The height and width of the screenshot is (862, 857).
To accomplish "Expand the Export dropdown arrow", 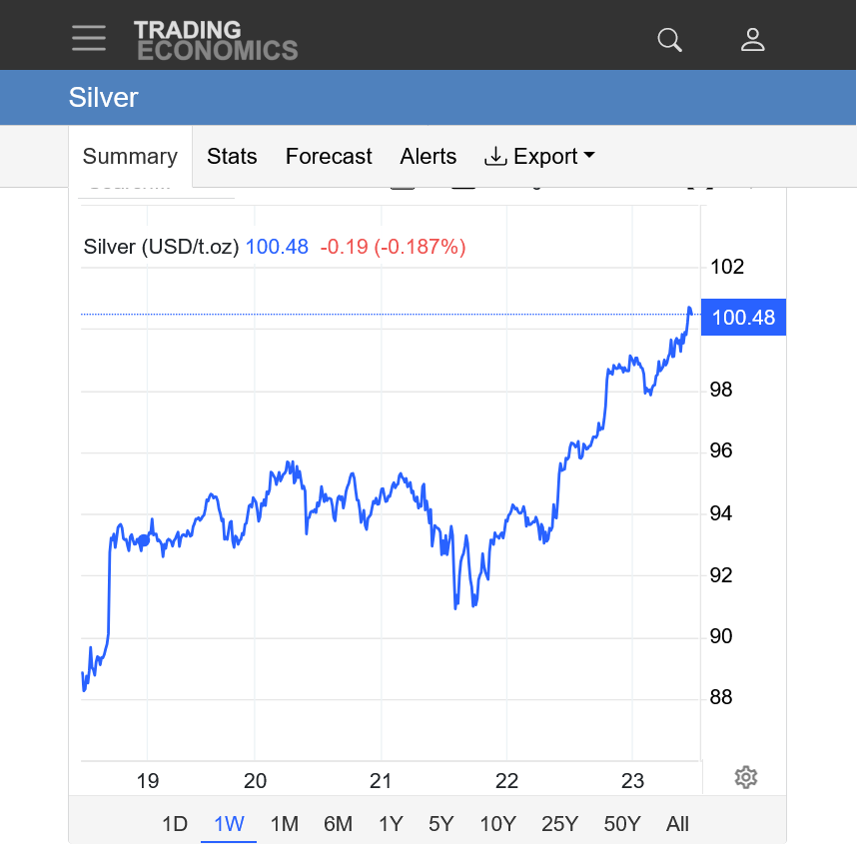I will tap(589, 156).
